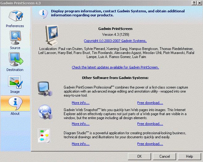Screen dimensions: 203x162
Task: Switch to the About tab label
Action: [15, 114]
